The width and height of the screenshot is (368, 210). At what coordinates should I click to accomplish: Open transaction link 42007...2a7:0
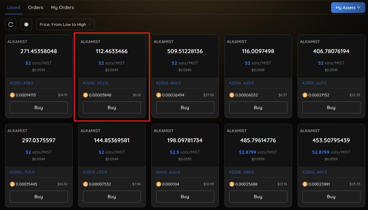pos(314,83)
